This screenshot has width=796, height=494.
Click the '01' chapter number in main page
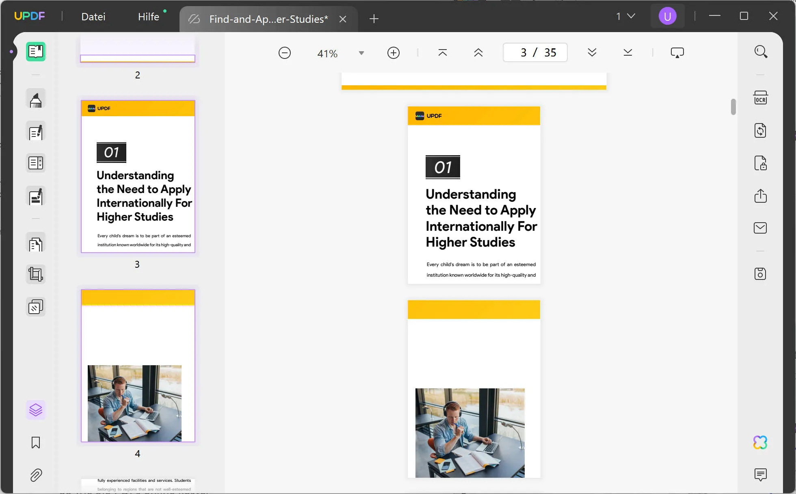(x=443, y=167)
